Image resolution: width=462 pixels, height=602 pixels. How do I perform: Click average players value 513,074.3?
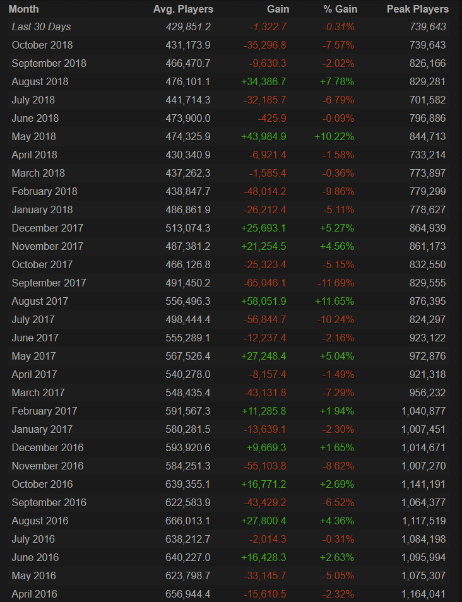click(188, 228)
